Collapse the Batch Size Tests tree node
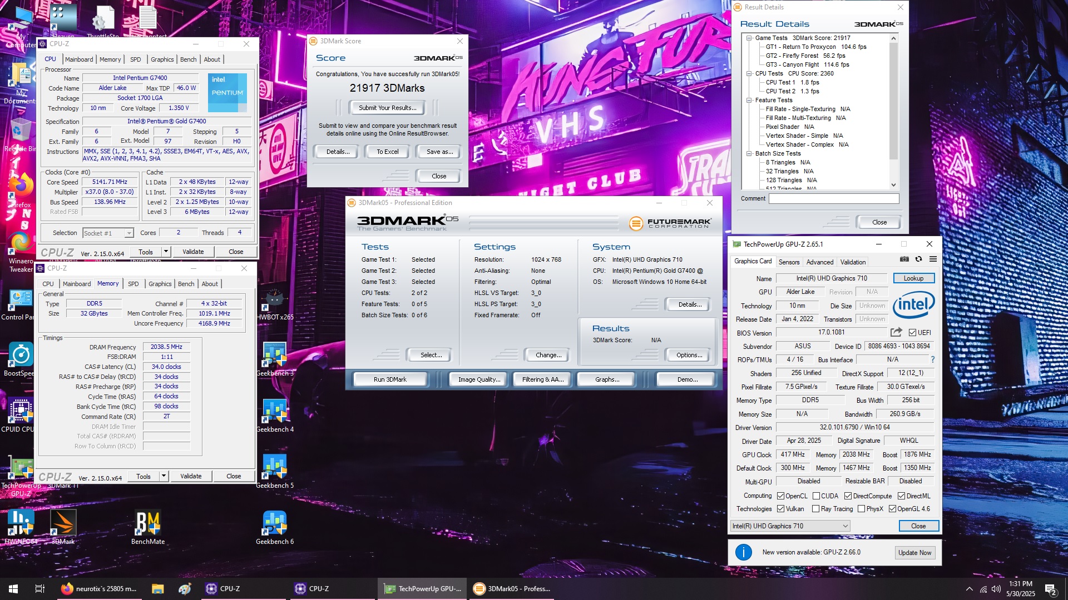 (x=749, y=153)
